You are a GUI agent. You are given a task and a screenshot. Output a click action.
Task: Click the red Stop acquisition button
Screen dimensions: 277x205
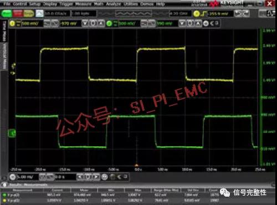tap(18, 14)
